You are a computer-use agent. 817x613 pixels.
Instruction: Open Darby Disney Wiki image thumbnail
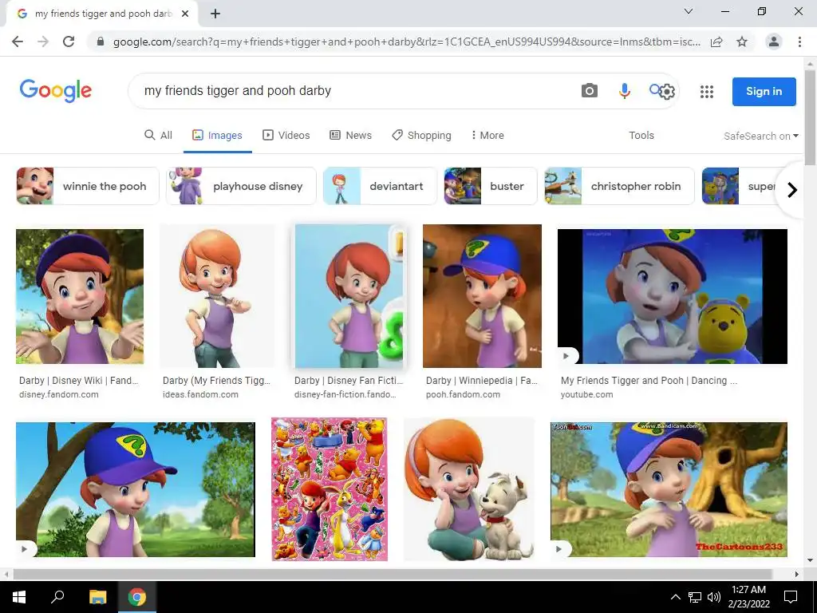click(x=80, y=296)
